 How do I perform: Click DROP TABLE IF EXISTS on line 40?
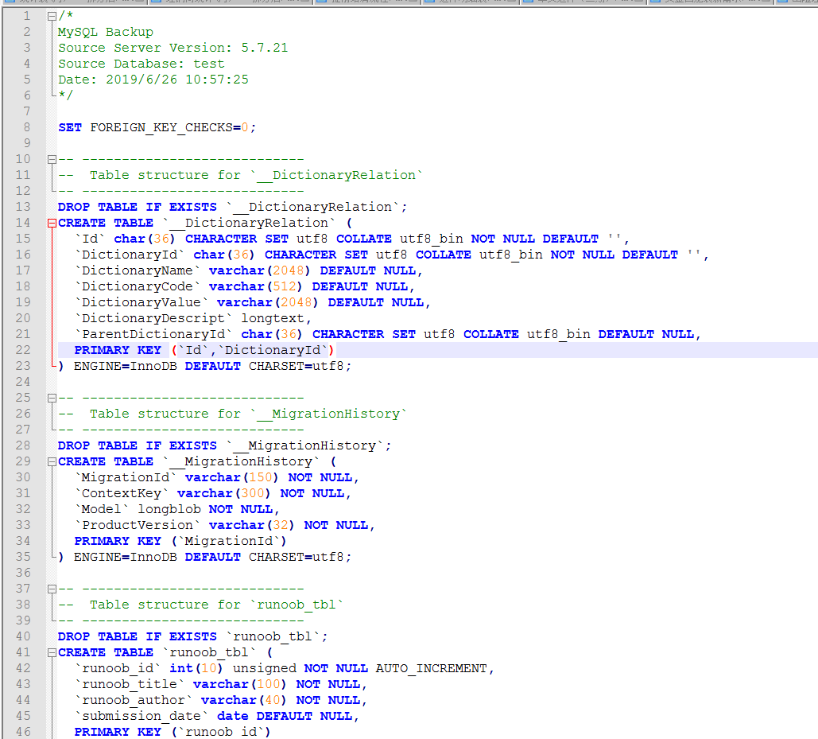(x=138, y=636)
